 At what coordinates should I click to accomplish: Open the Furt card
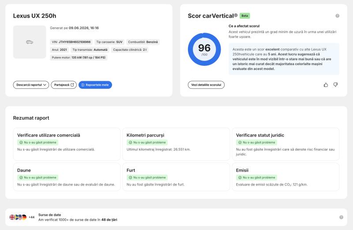pos(176,177)
